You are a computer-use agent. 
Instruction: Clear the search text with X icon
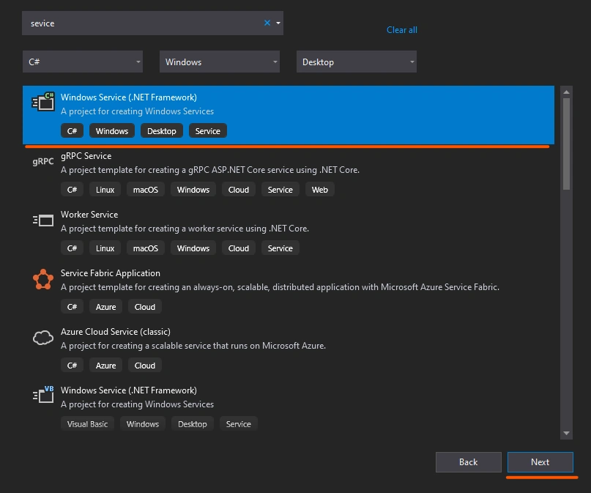click(x=267, y=23)
